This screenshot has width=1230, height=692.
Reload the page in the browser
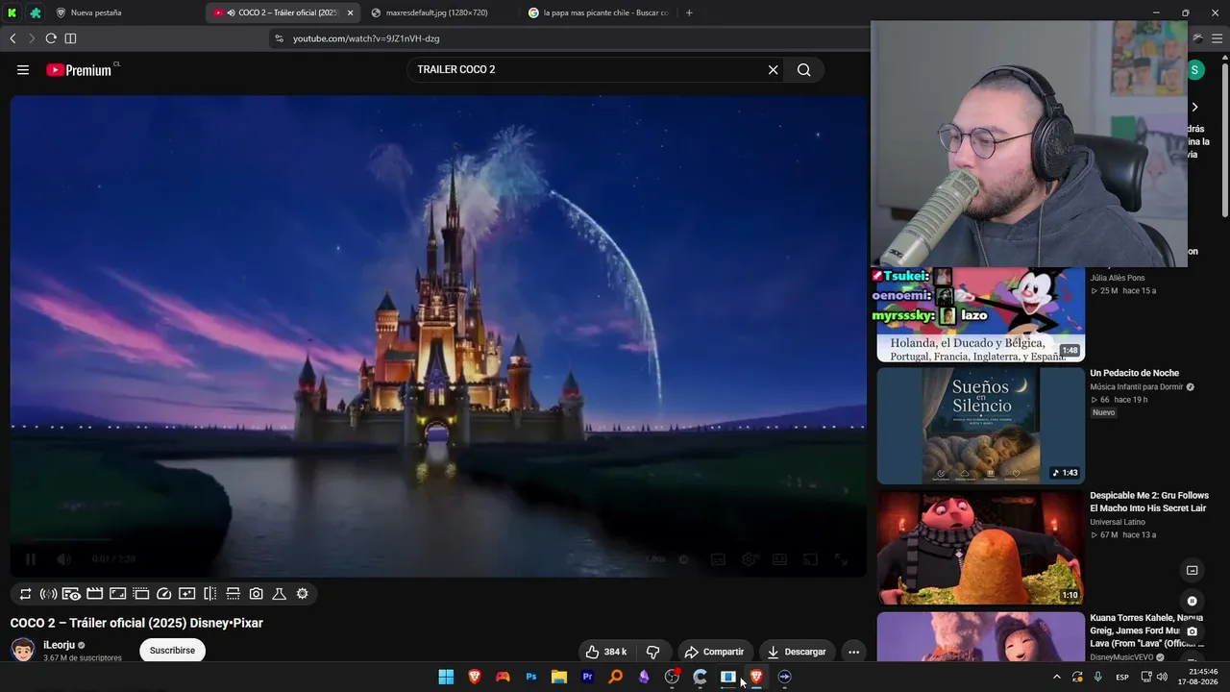51,38
